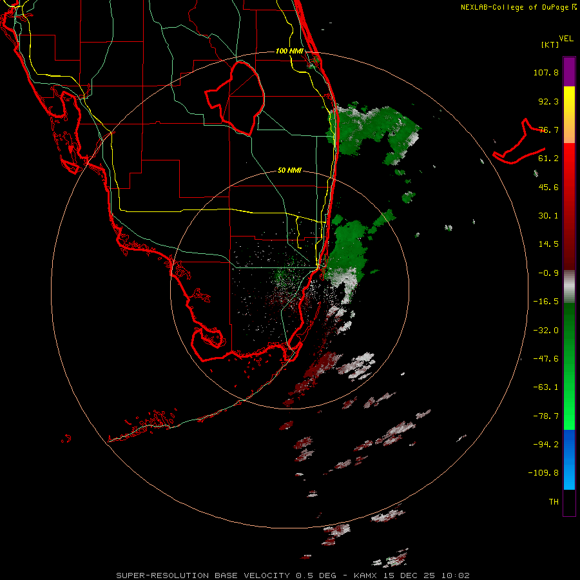
Task: Select the 76.7 scale value
Action: click(x=548, y=130)
